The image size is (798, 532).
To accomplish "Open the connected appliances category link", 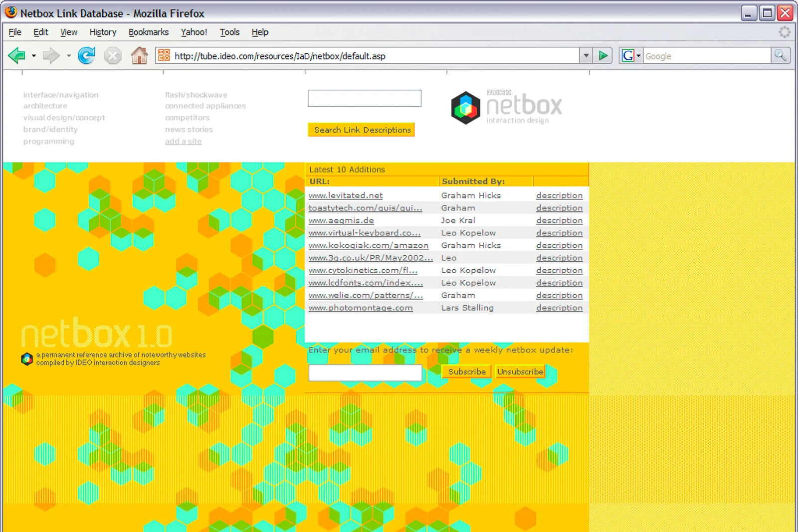I will click(x=205, y=106).
